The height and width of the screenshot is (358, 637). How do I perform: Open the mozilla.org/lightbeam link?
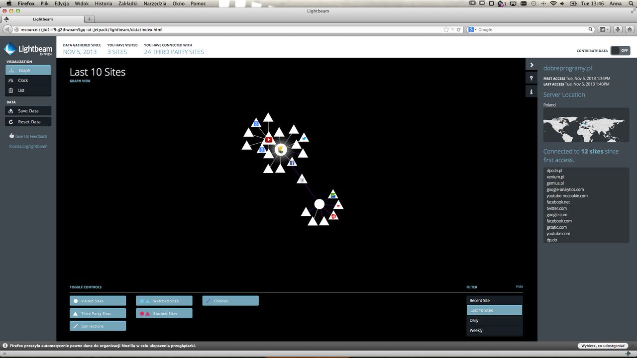click(x=28, y=146)
